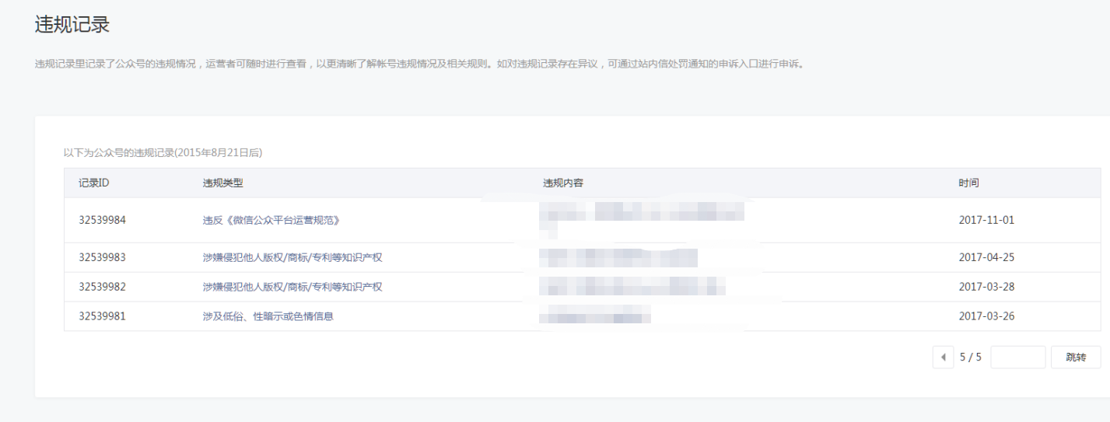This screenshot has width=1110, height=422.
Task: Select record ID 32539984
Action: click(x=102, y=220)
